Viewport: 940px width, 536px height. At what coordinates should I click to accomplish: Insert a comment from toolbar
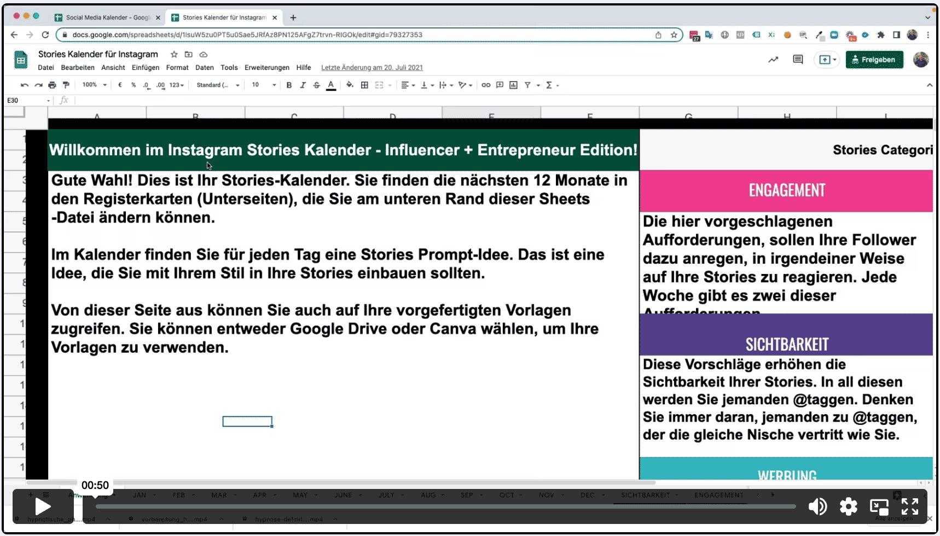pos(500,85)
